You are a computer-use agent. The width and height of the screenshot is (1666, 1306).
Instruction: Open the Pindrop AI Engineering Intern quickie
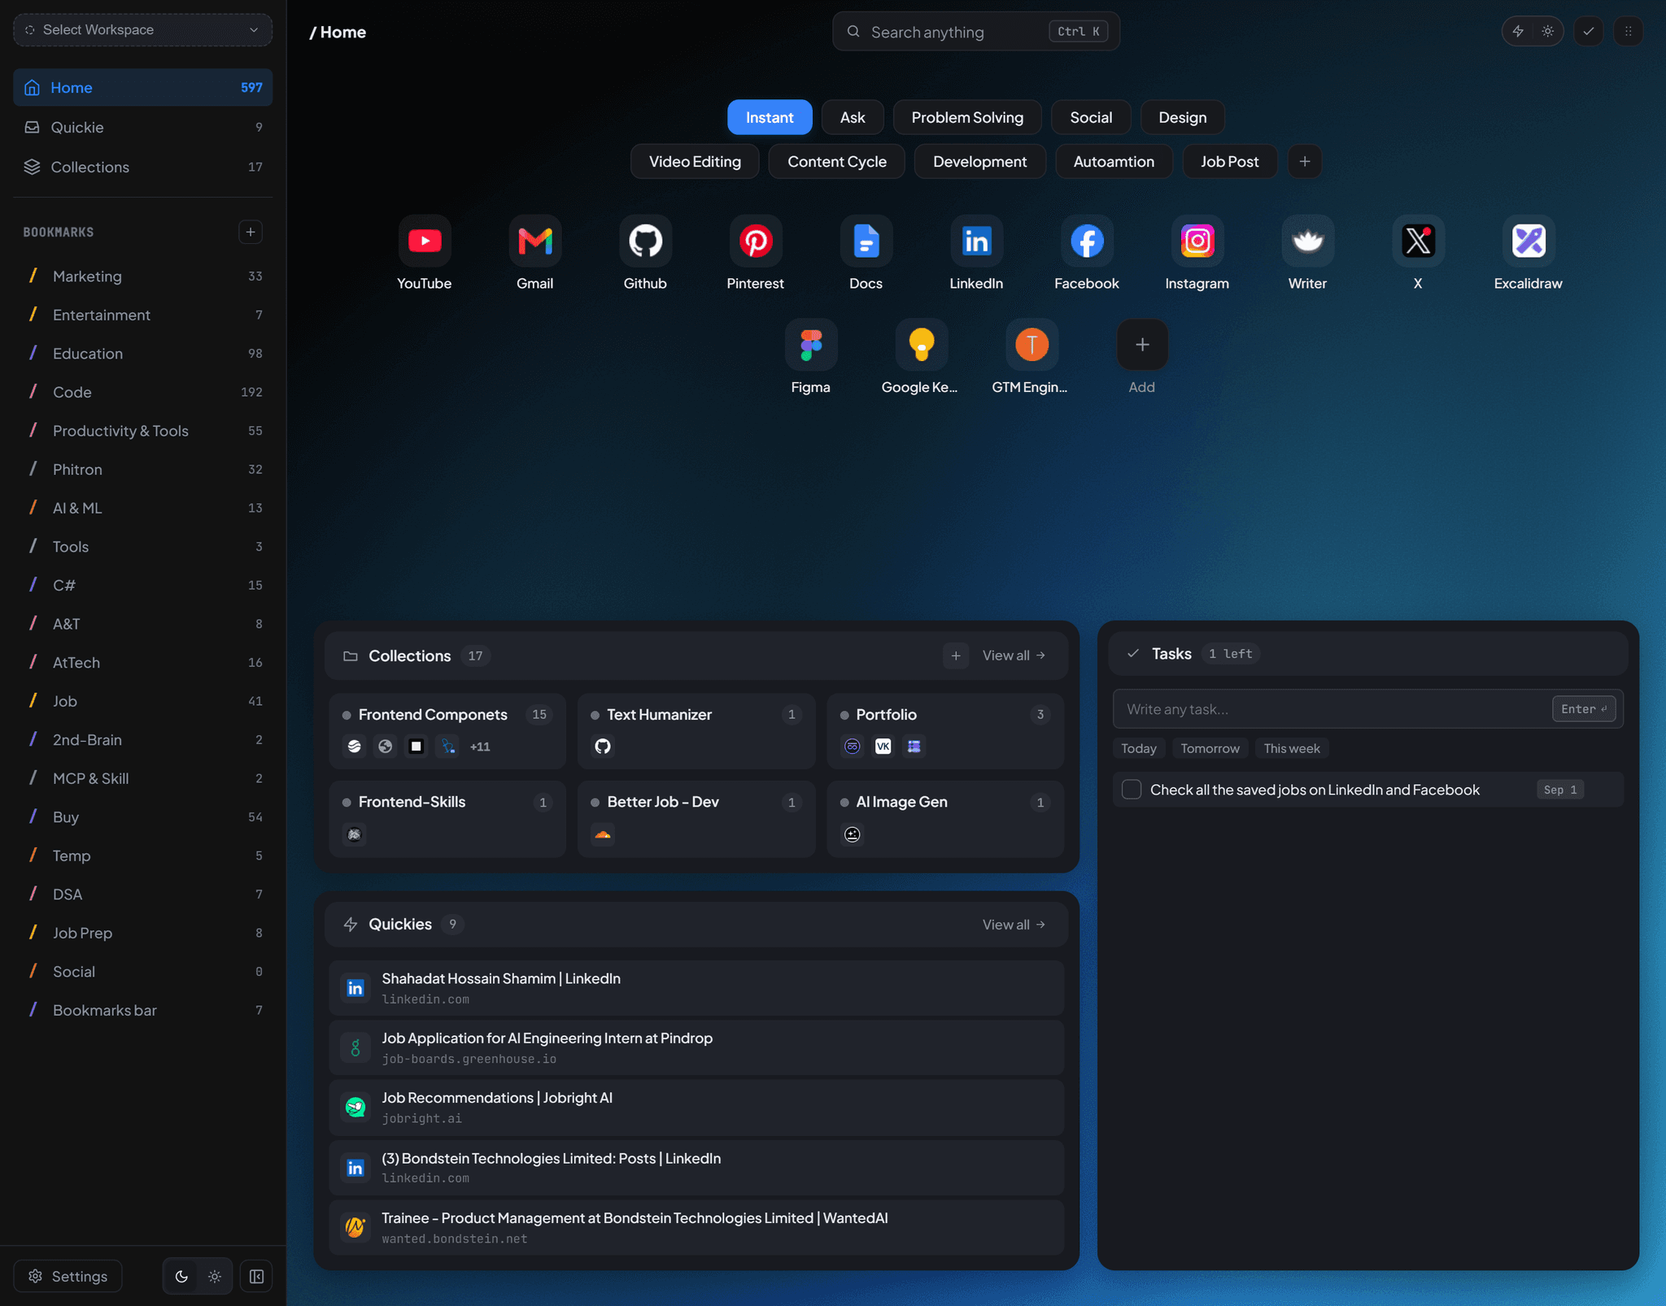click(x=696, y=1048)
